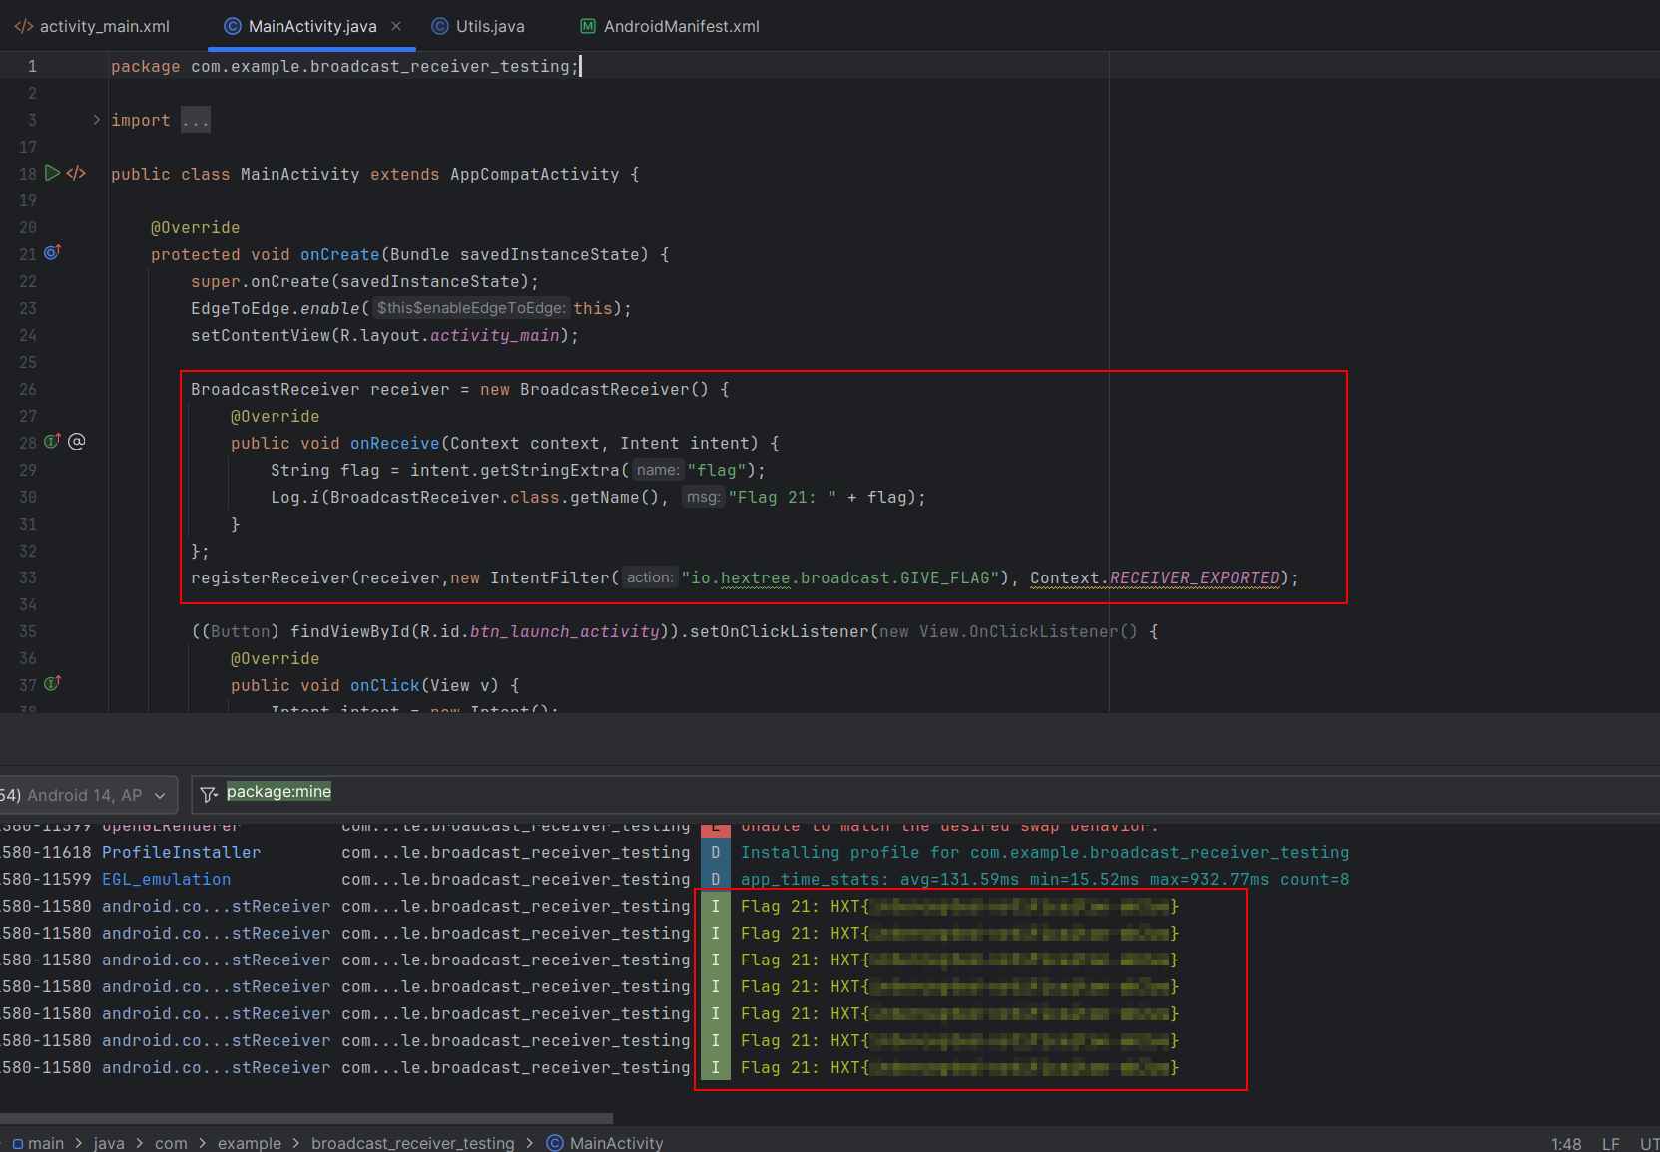Screen dimensions: 1660x1152
Task: Click the EGL_emulation log tag
Action: pos(166,880)
